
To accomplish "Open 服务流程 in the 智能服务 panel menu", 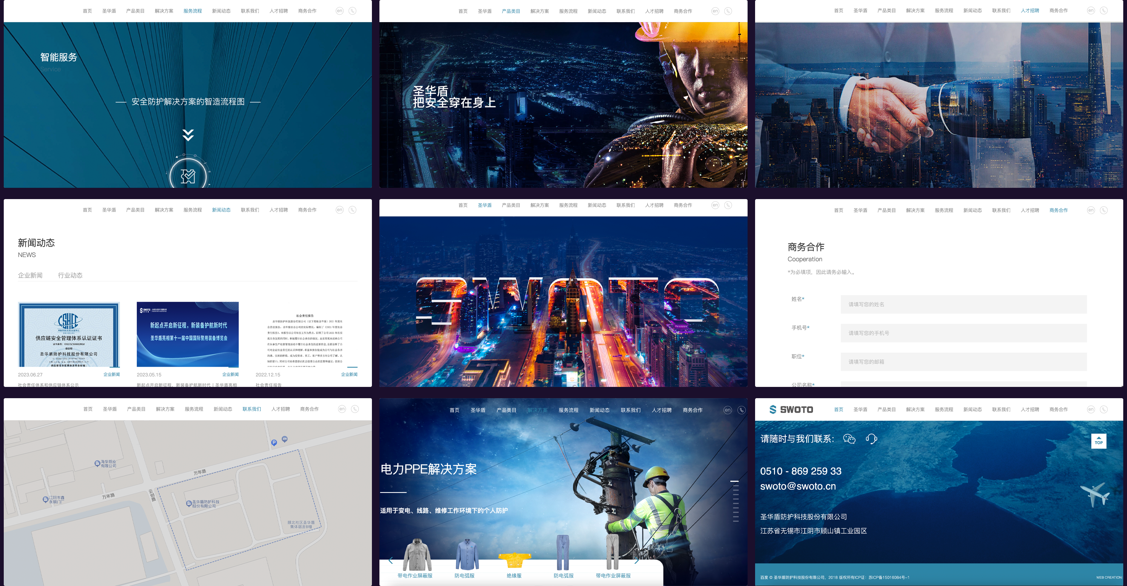I will click(x=192, y=11).
